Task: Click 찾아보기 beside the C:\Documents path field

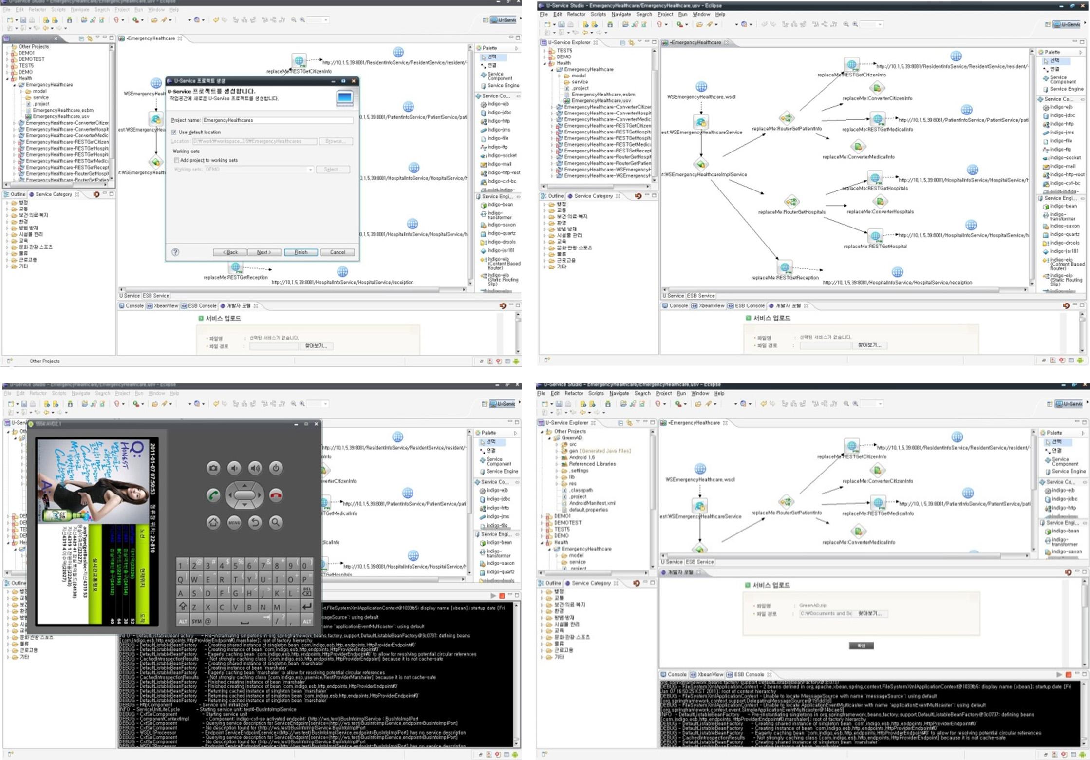Action: pyautogui.click(x=870, y=613)
